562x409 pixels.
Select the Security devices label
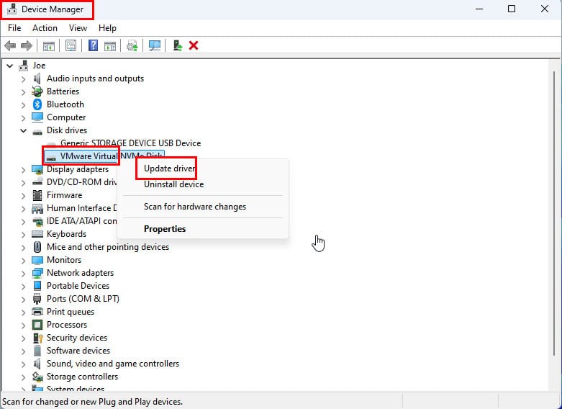click(77, 338)
